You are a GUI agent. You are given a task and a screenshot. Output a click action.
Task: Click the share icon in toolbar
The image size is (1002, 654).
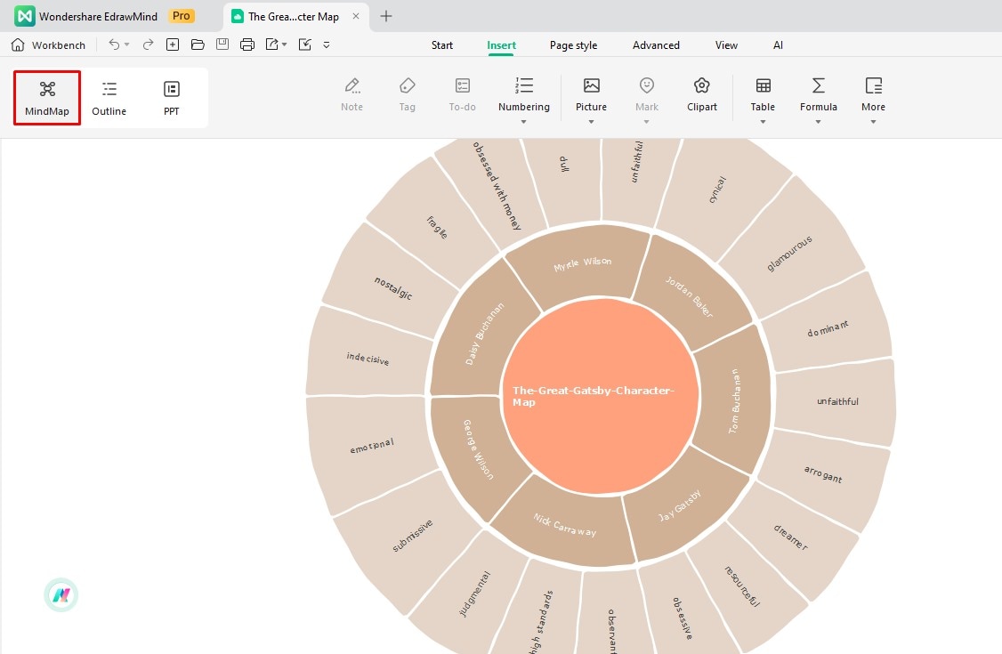tap(305, 44)
